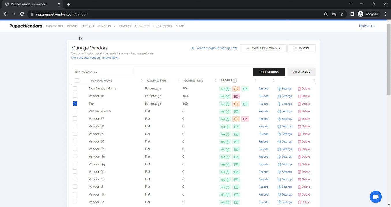Click the browser address bar URL
Image resolution: width=391 pixels, height=207 pixels.
tap(61, 14)
